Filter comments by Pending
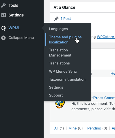Screen dimensions: 115x138 tap(94, 128)
